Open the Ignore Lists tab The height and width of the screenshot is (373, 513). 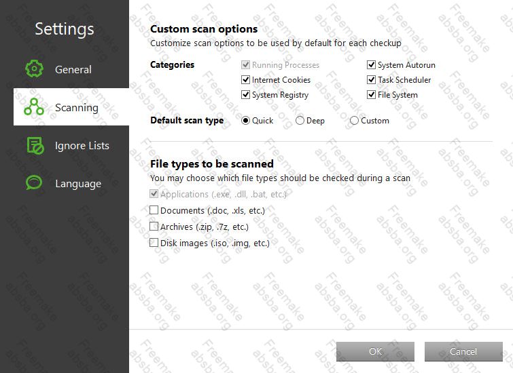click(x=71, y=145)
